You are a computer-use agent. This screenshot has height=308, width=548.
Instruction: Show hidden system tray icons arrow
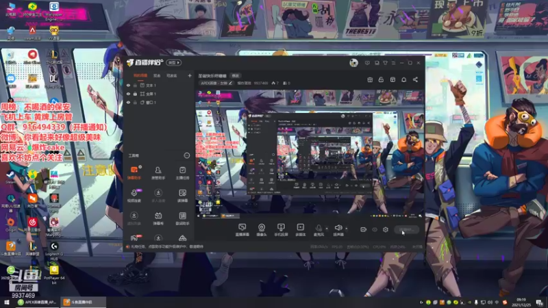(x=421, y=302)
